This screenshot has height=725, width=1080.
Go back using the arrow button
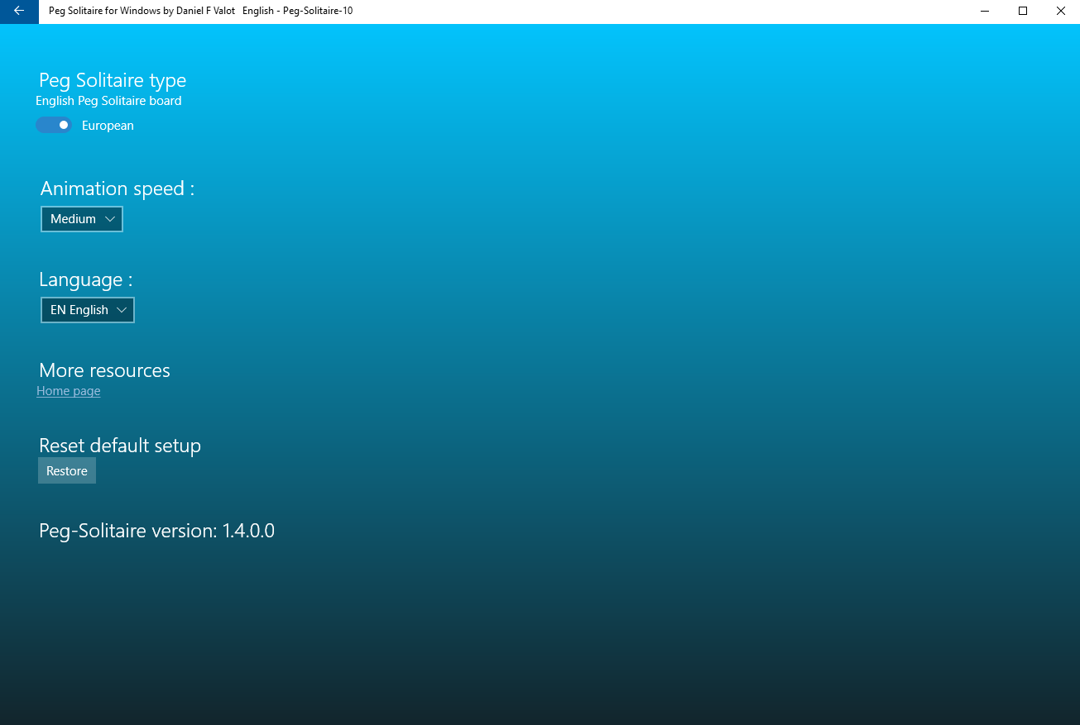[x=19, y=12]
